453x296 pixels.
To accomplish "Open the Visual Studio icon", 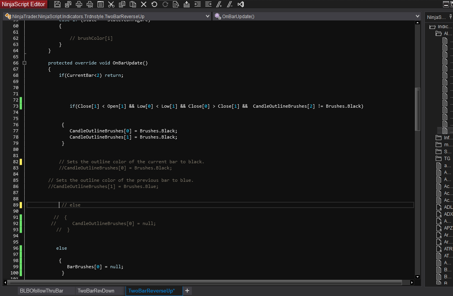I will (241, 5).
